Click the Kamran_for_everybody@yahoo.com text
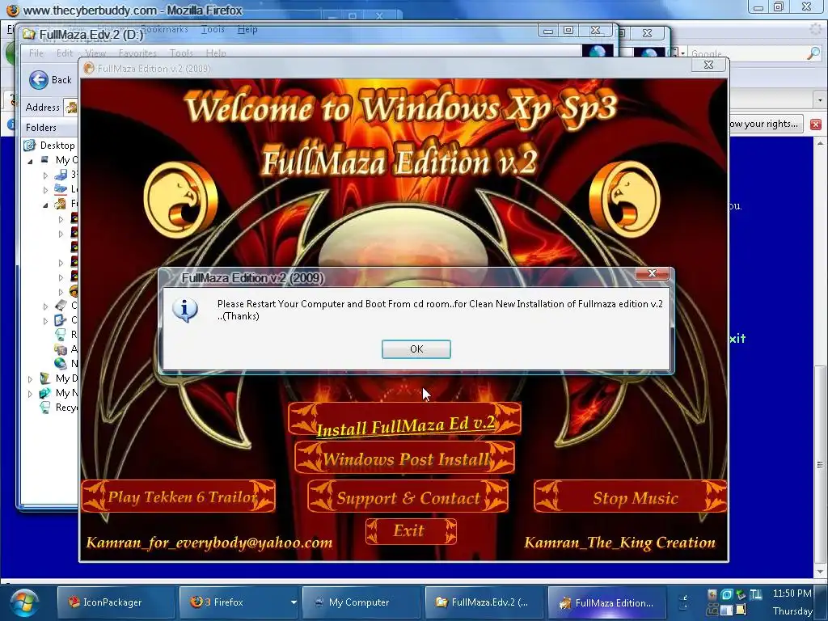The width and height of the screenshot is (828, 621). click(x=209, y=543)
